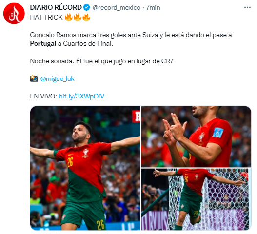Click the HAT-TRICK heading text

coord(46,17)
